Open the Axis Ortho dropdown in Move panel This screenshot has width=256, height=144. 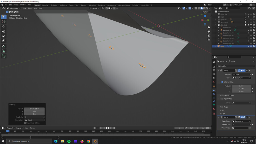click(34, 117)
